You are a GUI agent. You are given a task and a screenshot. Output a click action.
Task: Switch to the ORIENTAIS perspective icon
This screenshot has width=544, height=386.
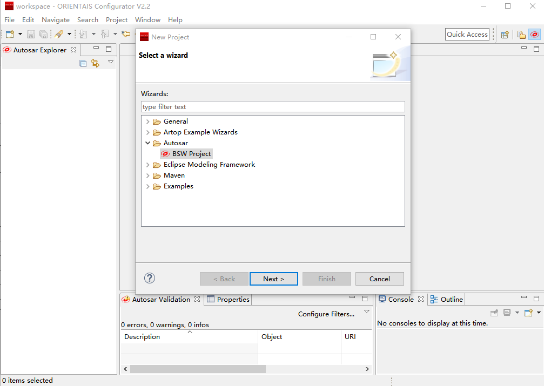(534, 35)
